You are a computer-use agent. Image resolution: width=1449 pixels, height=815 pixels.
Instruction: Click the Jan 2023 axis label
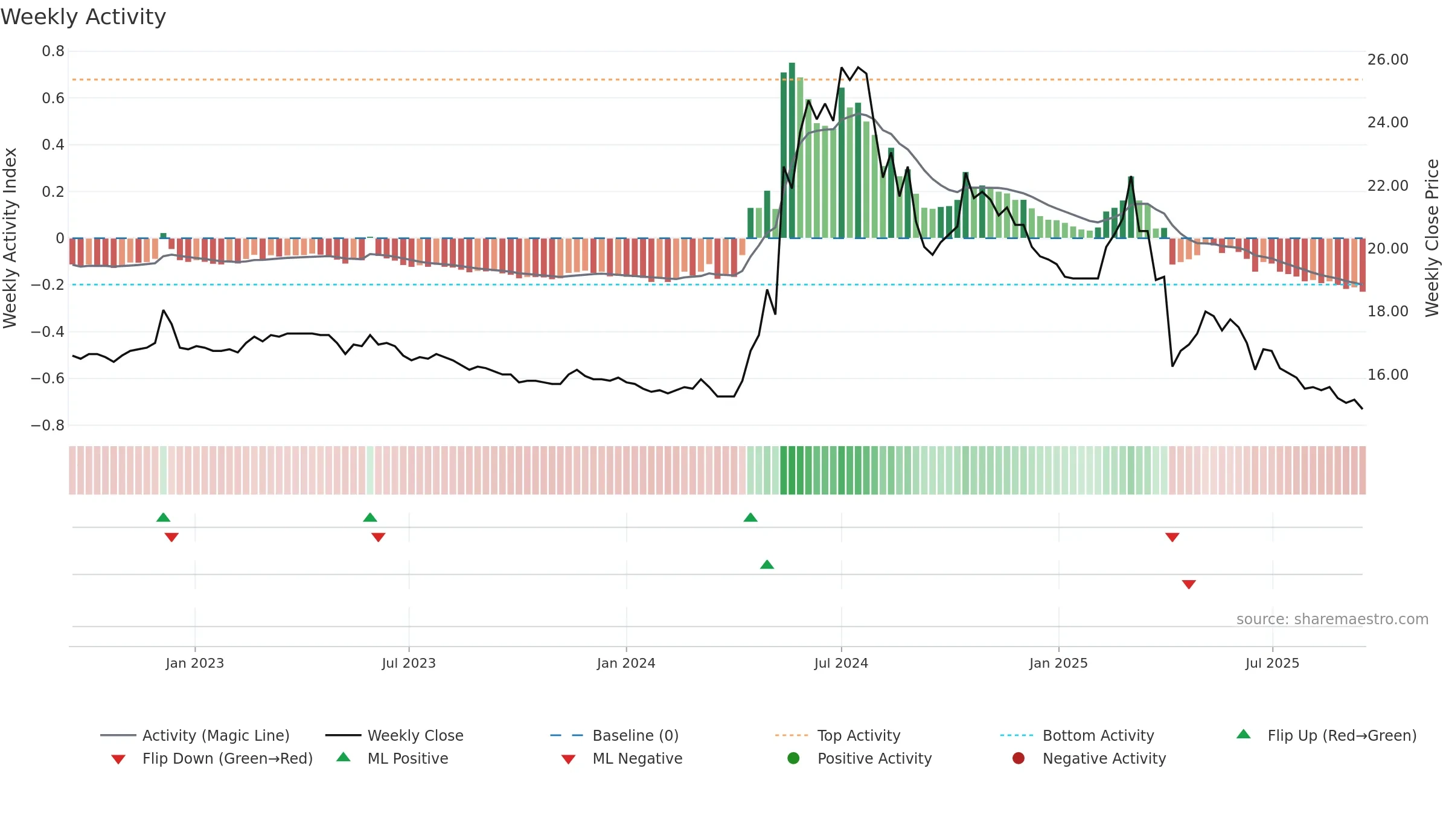pyautogui.click(x=195, y=663)
